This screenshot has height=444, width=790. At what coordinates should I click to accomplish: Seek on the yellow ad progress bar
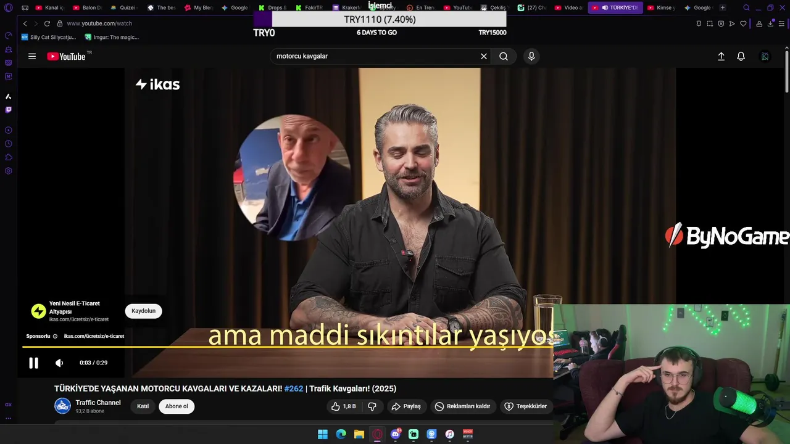[x=288, y=347]
